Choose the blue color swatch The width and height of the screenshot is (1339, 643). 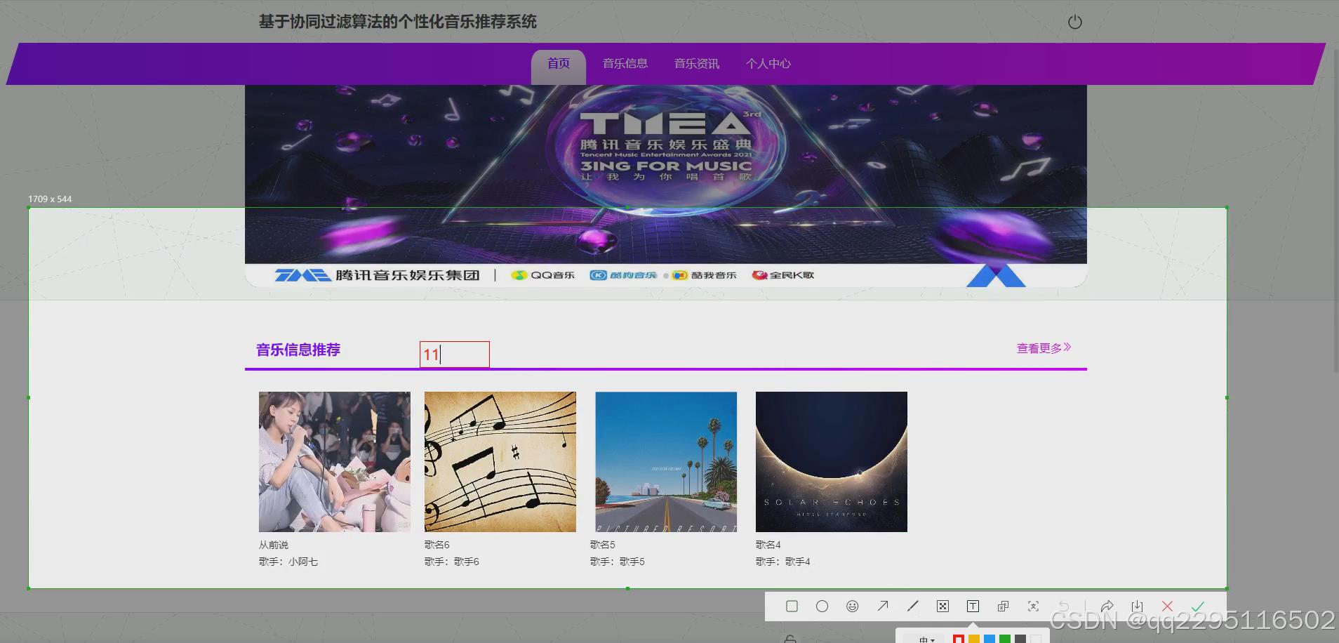990,639
